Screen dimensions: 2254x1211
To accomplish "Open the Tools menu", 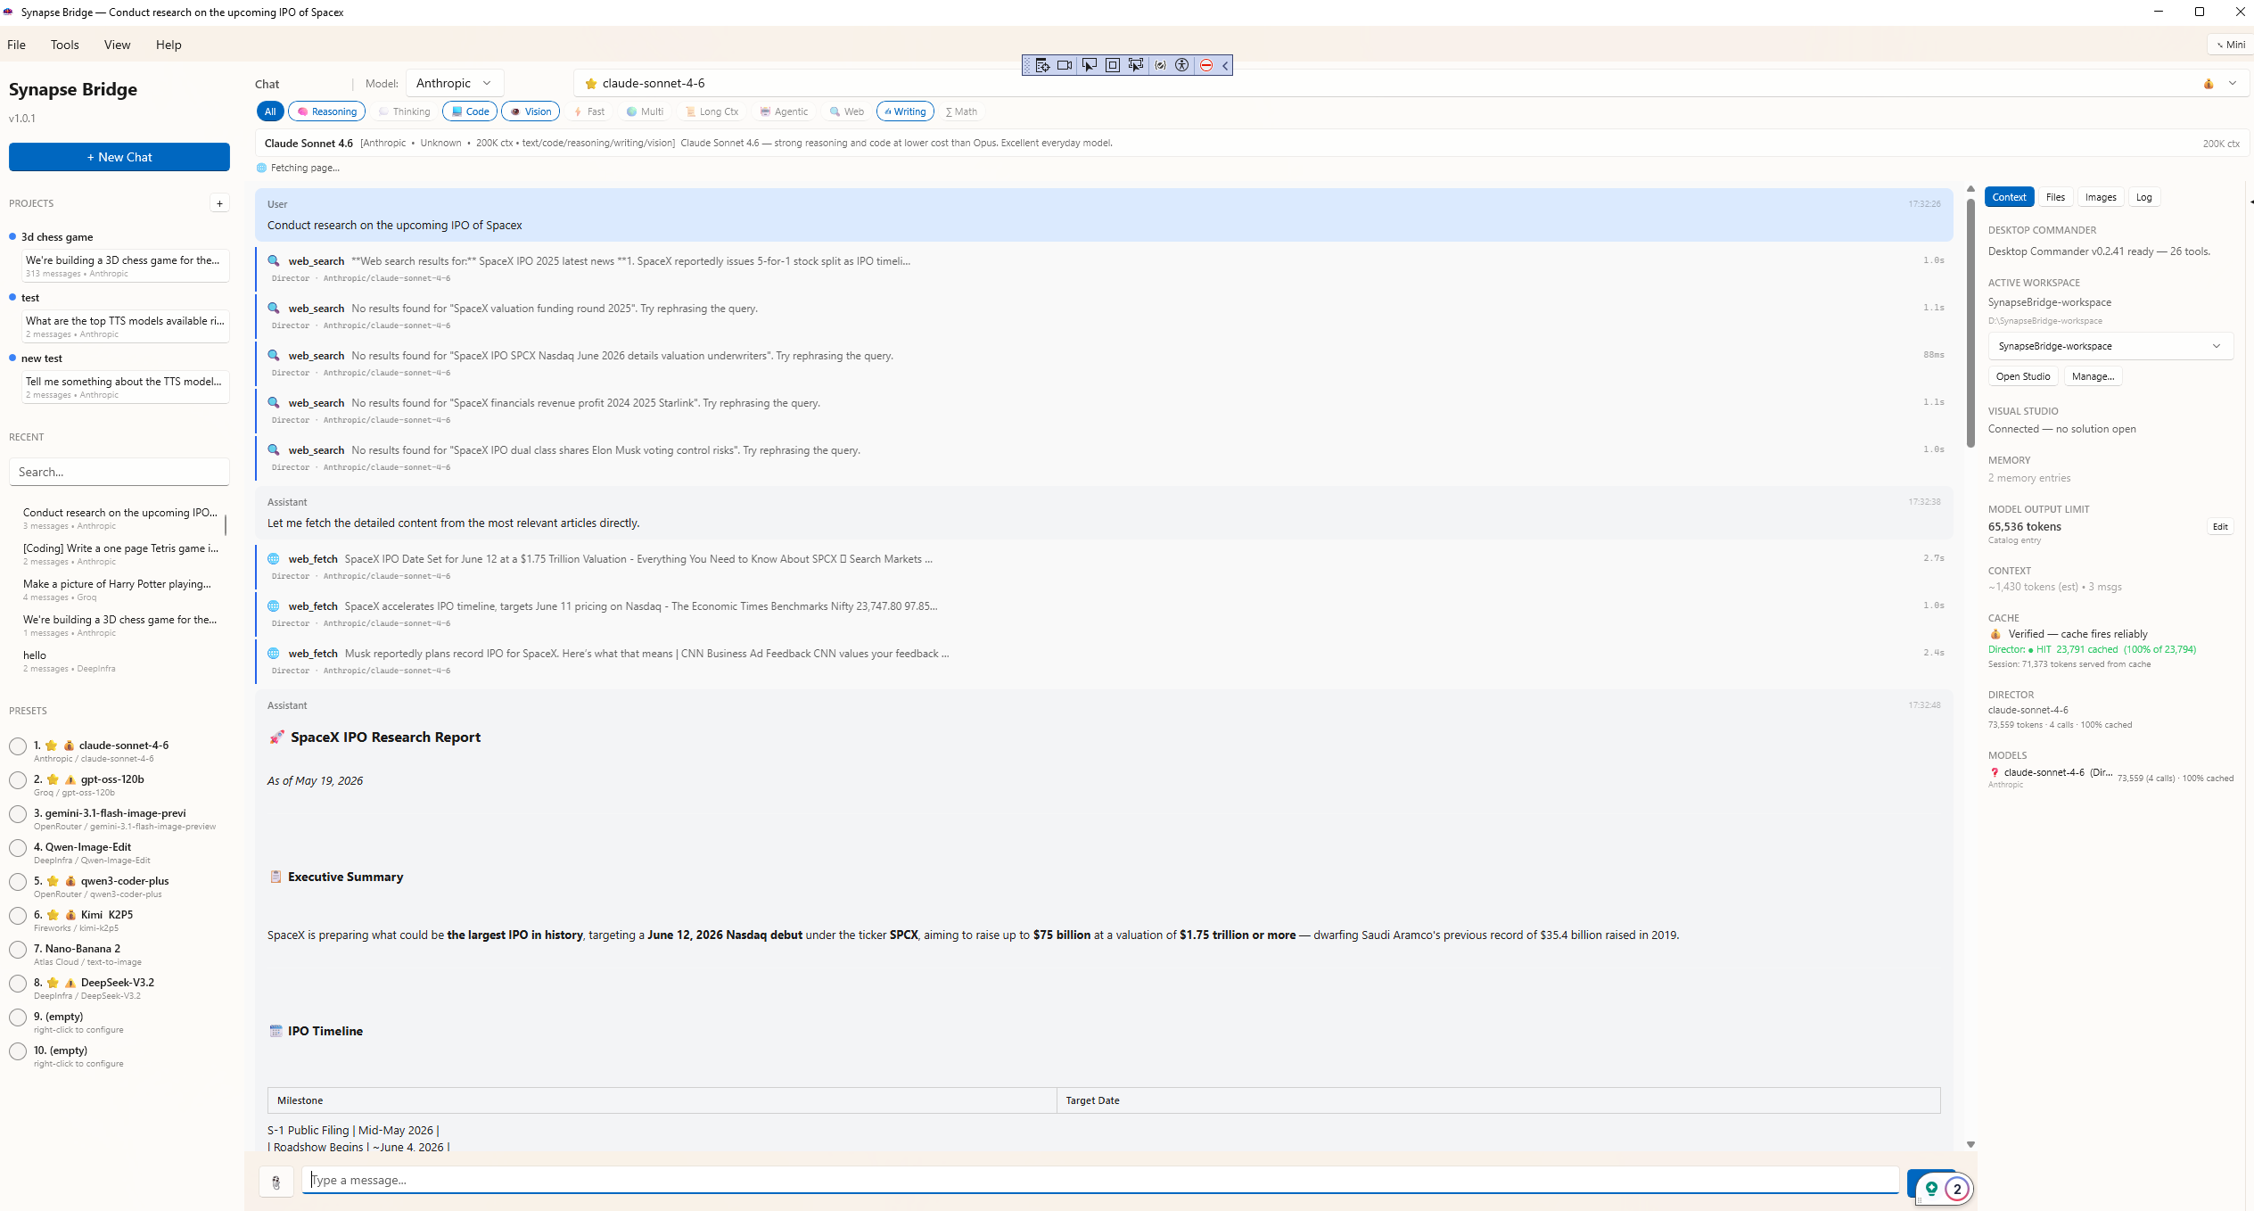I will 65,45.
